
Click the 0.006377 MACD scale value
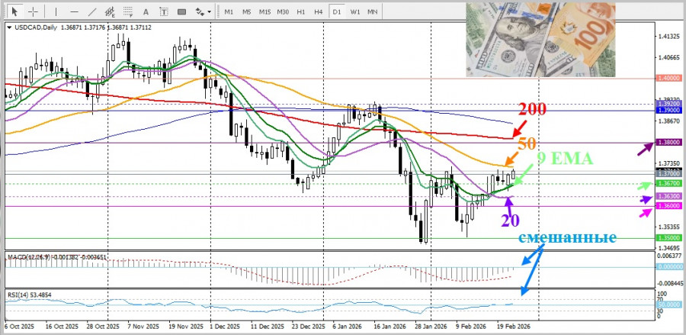click(669, 256)
